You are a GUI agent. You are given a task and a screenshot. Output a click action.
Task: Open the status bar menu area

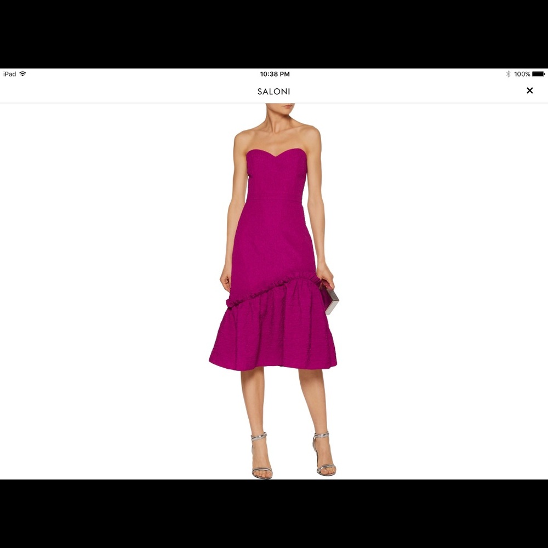[x=274, y=73]
